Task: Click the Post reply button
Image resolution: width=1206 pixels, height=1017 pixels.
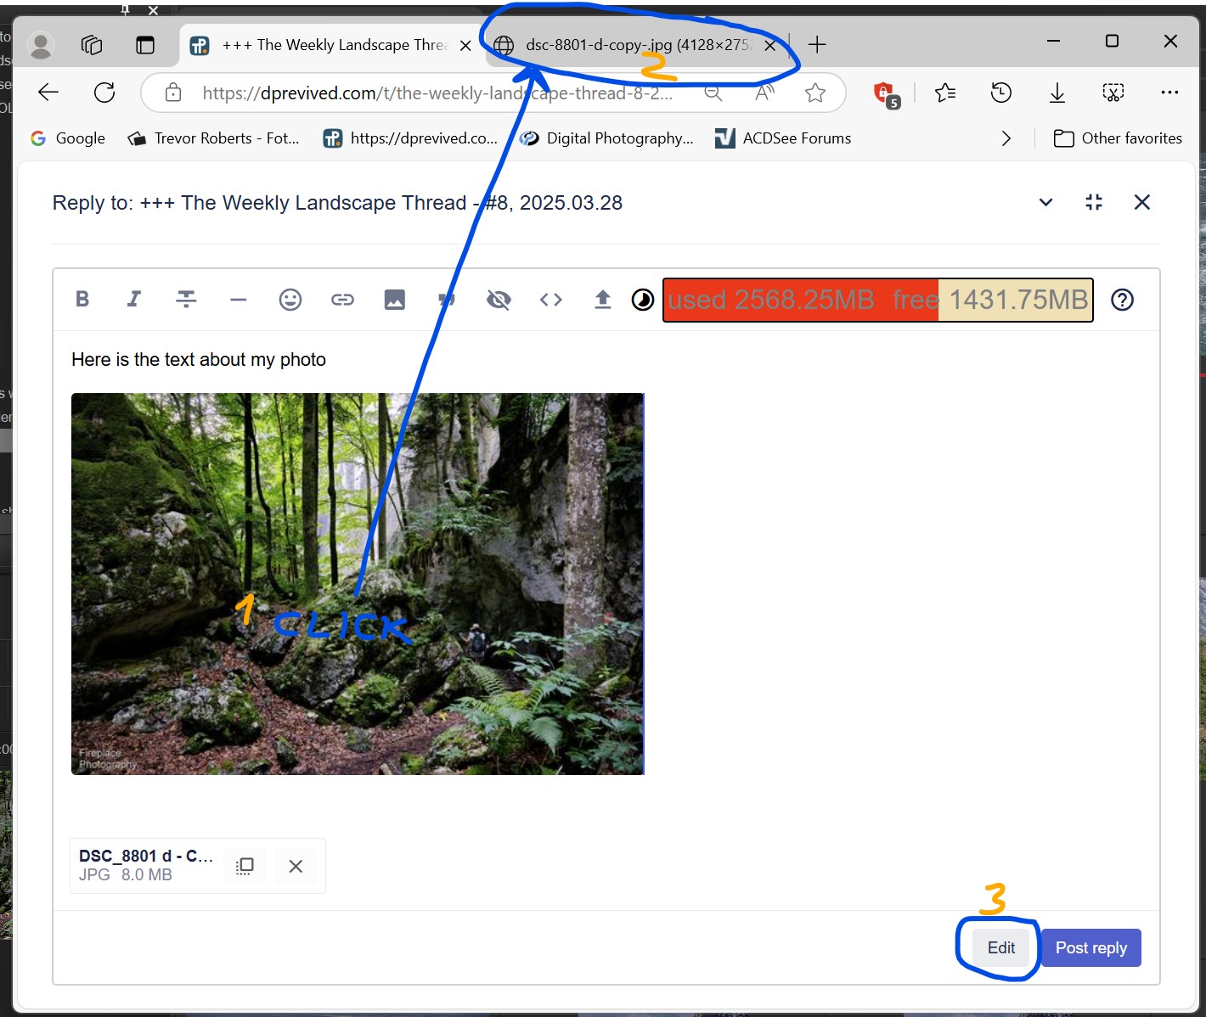Action: coord(1090,947)
